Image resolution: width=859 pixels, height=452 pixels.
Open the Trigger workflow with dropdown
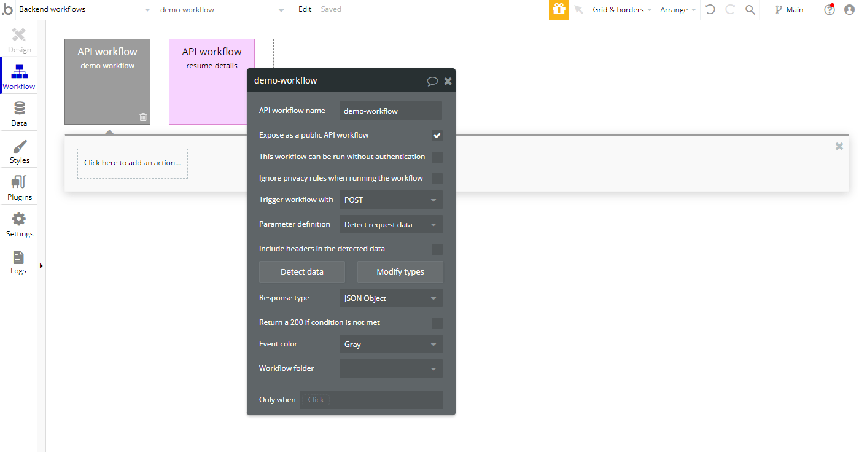coord(391,200)
